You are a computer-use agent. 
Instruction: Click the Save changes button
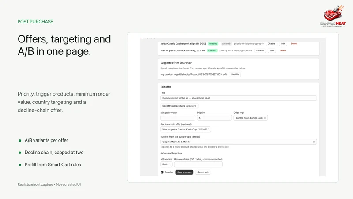coord(184,172)
